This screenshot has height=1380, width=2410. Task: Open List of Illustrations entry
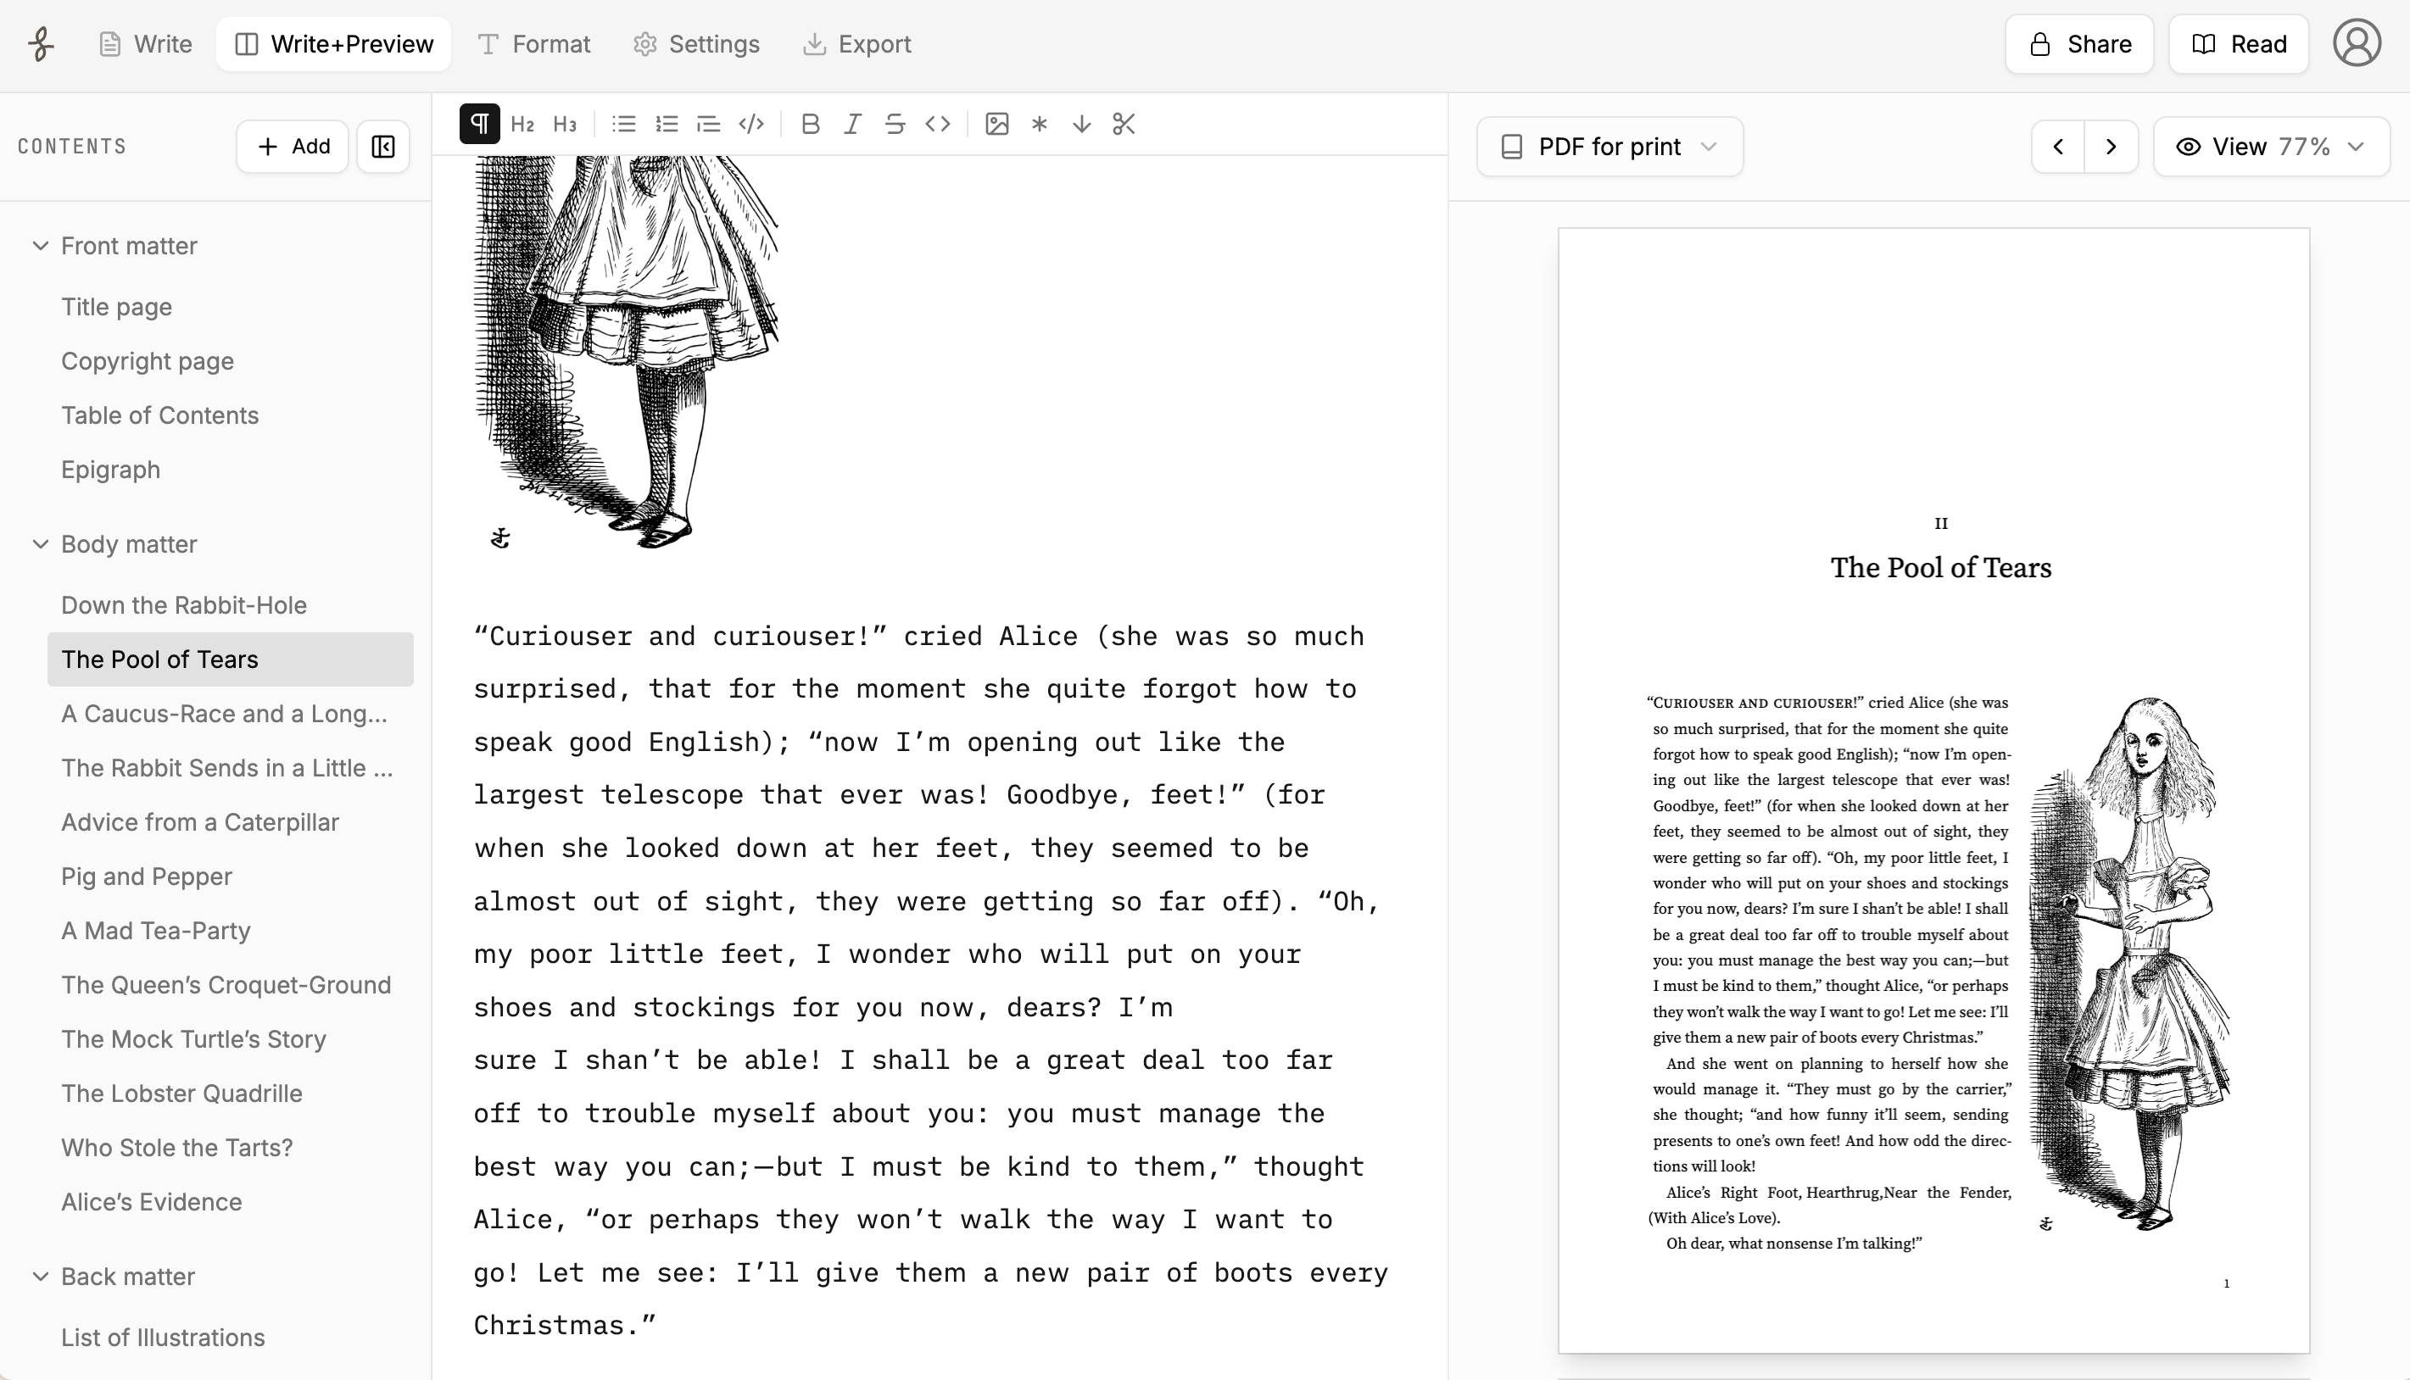point(231,1338)
